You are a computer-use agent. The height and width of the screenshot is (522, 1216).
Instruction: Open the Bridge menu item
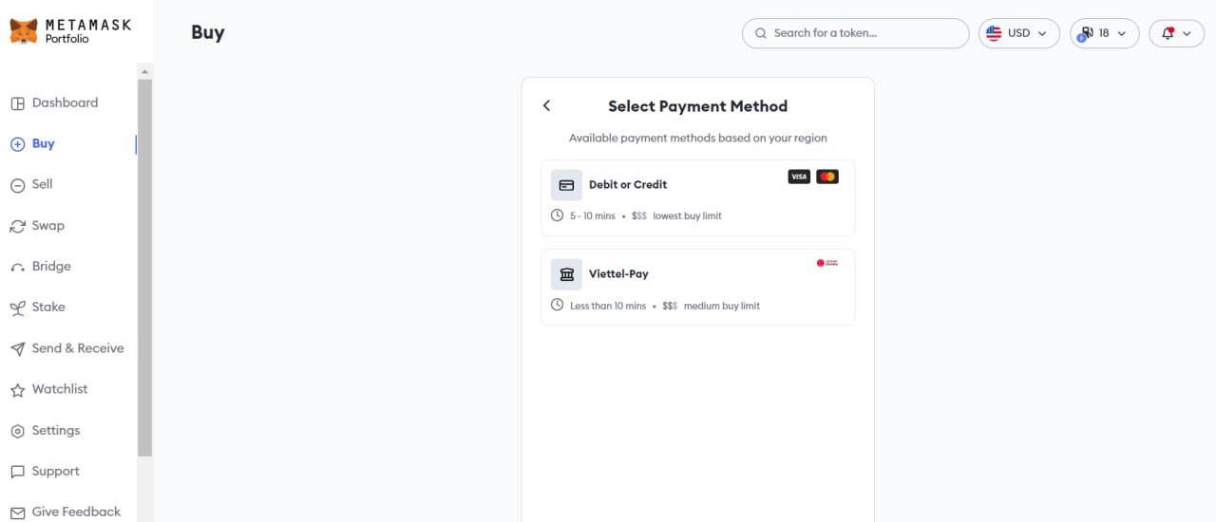pyautogui.click(x=51, y=267)
